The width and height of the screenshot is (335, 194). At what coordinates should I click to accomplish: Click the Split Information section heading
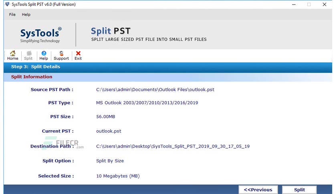point(32,77)
